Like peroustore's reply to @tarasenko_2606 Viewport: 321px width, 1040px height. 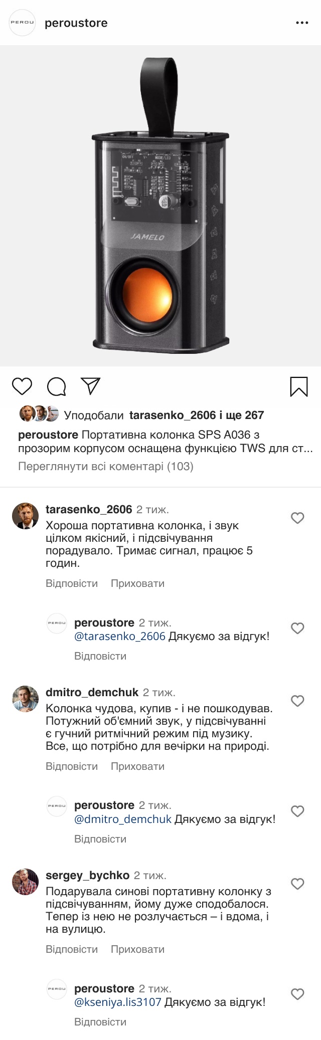[298, 628]
